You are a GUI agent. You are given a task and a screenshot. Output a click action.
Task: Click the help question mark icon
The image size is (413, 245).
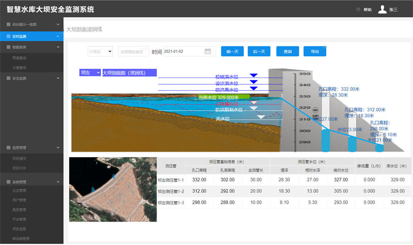point(358,10)
